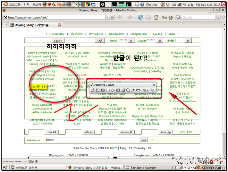Open the Cyworld link
The height and width of the screenshot is (172, 228).
pos(42,53)
